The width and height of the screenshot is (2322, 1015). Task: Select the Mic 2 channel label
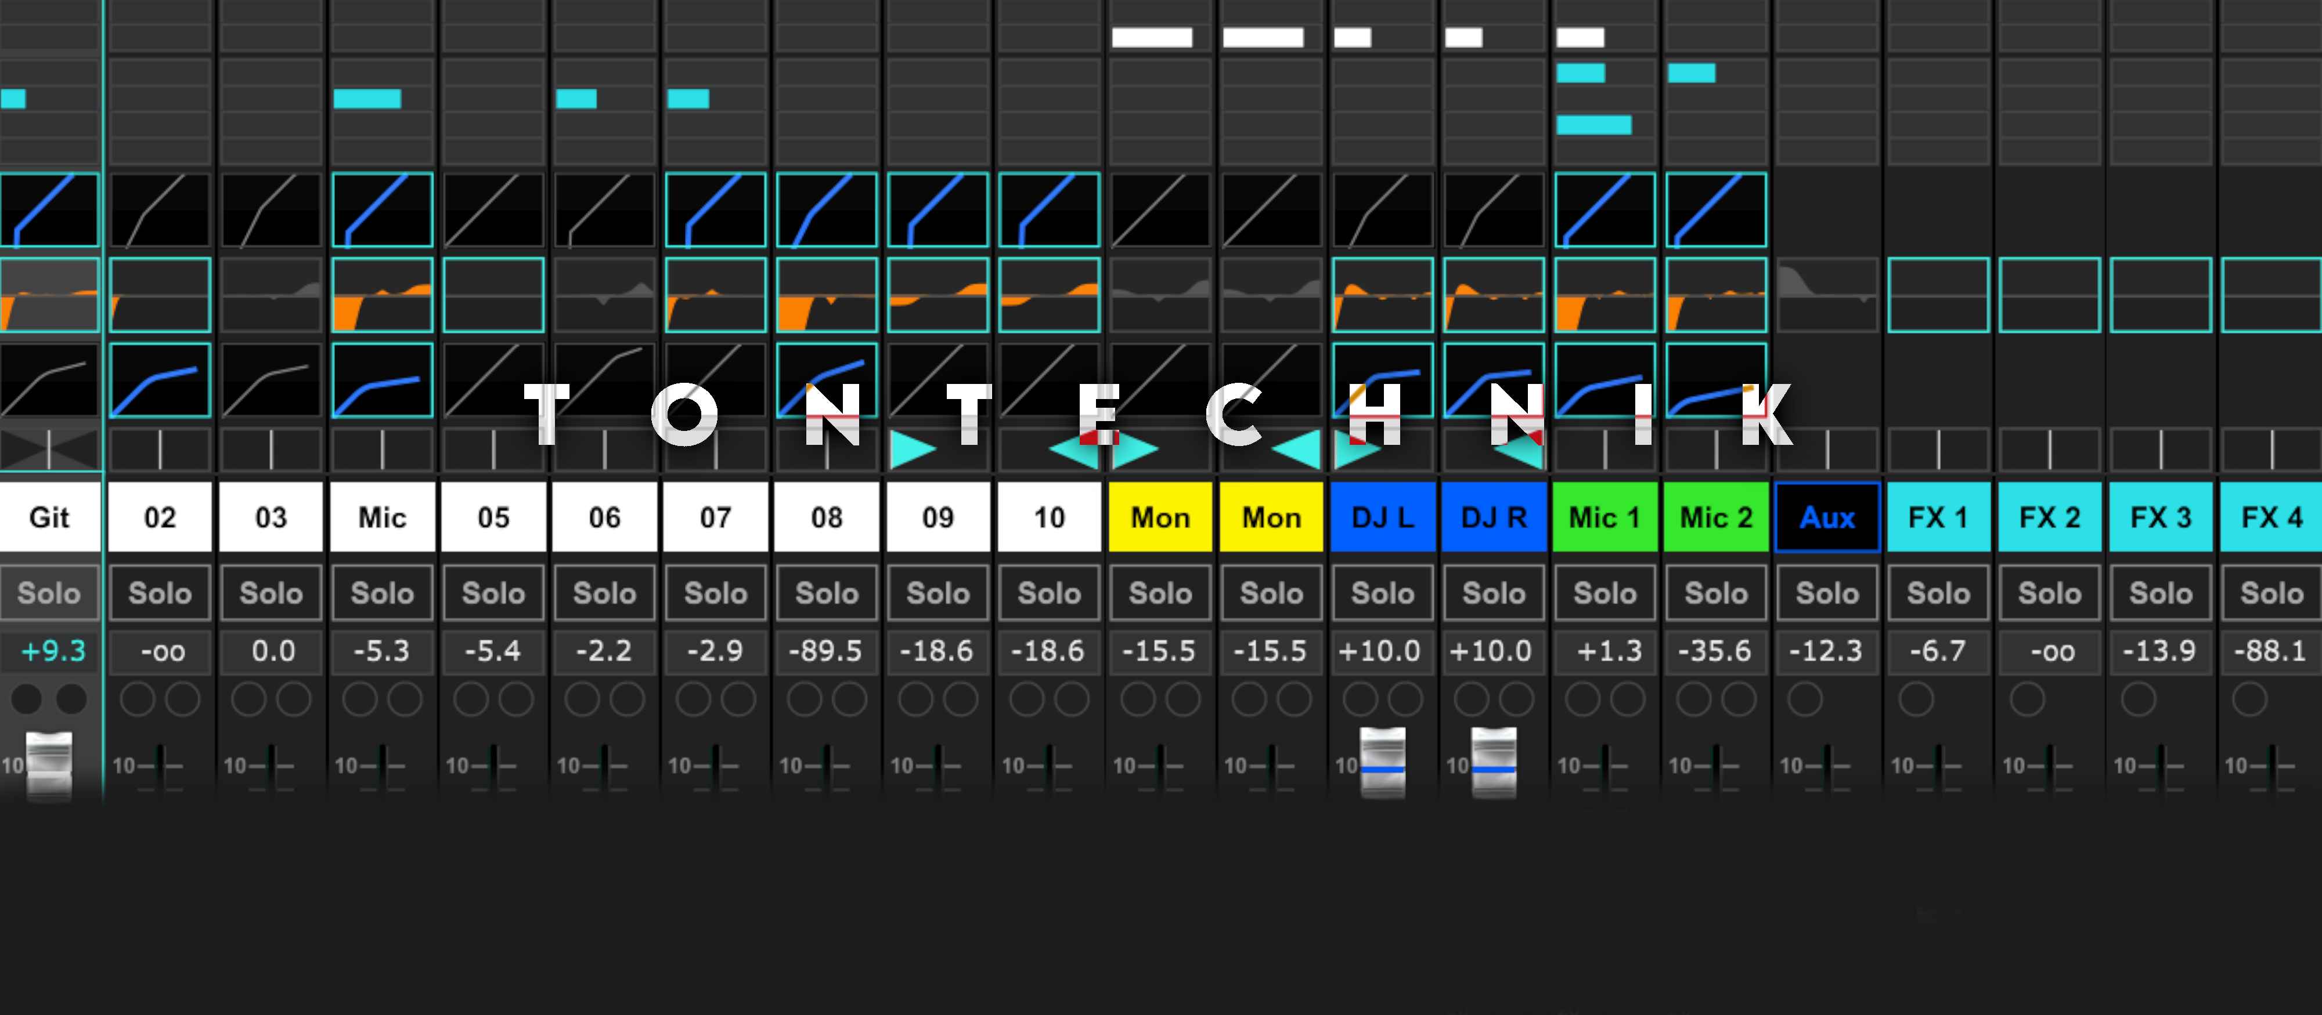click(x=1717, y=517)
